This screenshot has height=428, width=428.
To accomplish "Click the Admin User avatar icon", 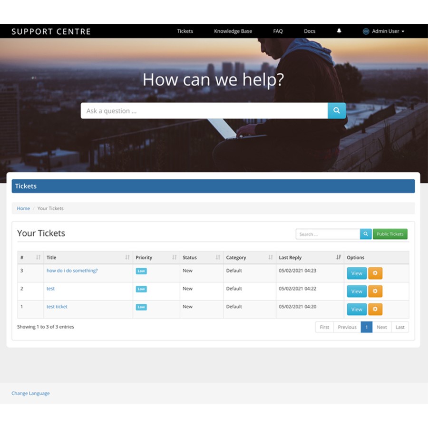I will (366, 31).
